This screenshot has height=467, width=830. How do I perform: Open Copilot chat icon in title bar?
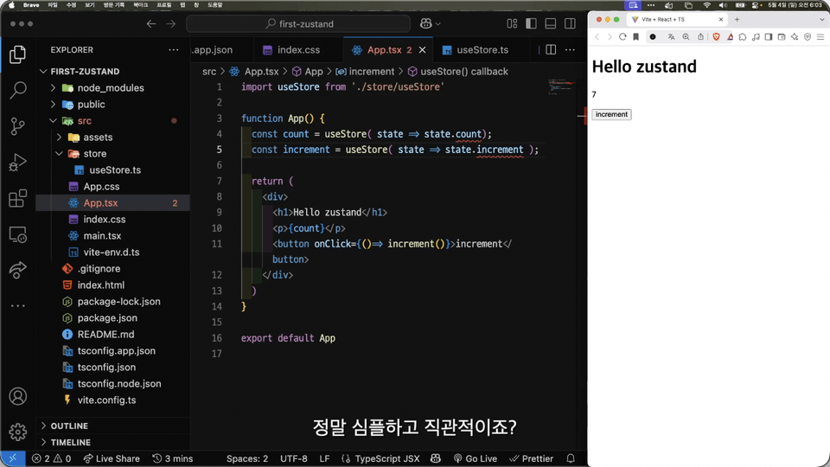(x=425, y=24)
